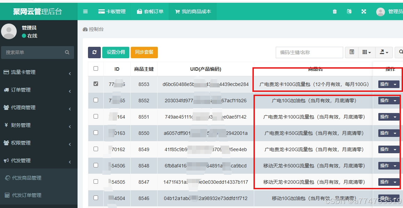The image size is (403, 208).
Task: Check the row 8549 checkbox
Action: click(x=96, y=149)
